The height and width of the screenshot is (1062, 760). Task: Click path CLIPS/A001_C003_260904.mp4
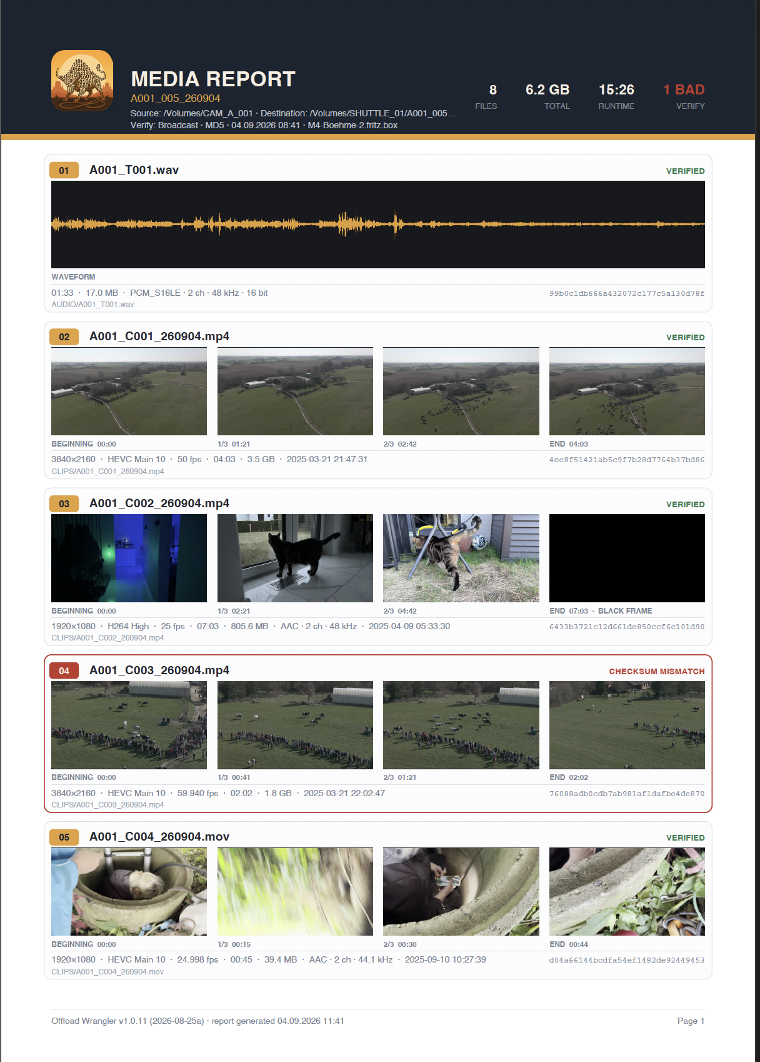click(x=107, y=805)
